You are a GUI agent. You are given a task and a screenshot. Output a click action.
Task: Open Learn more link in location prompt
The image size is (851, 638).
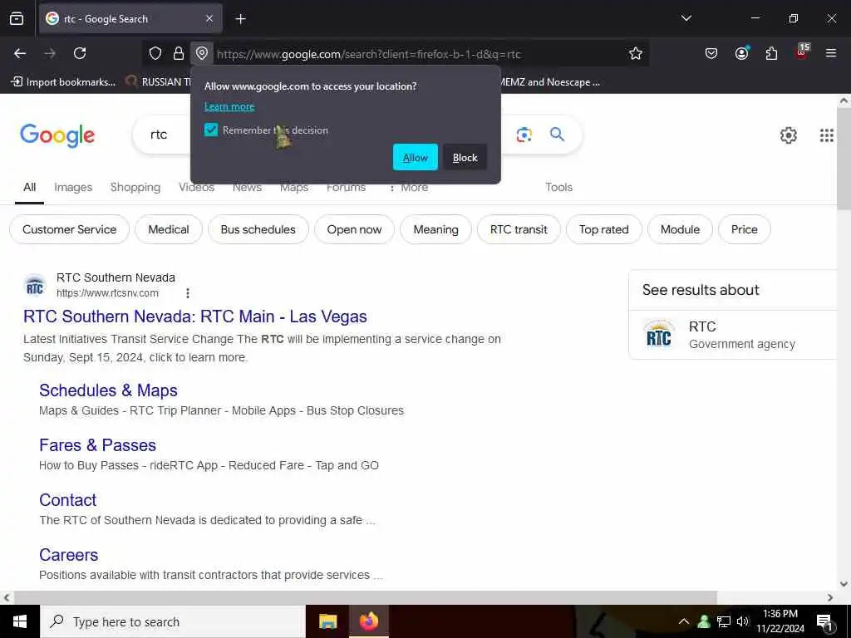point(229,106)
